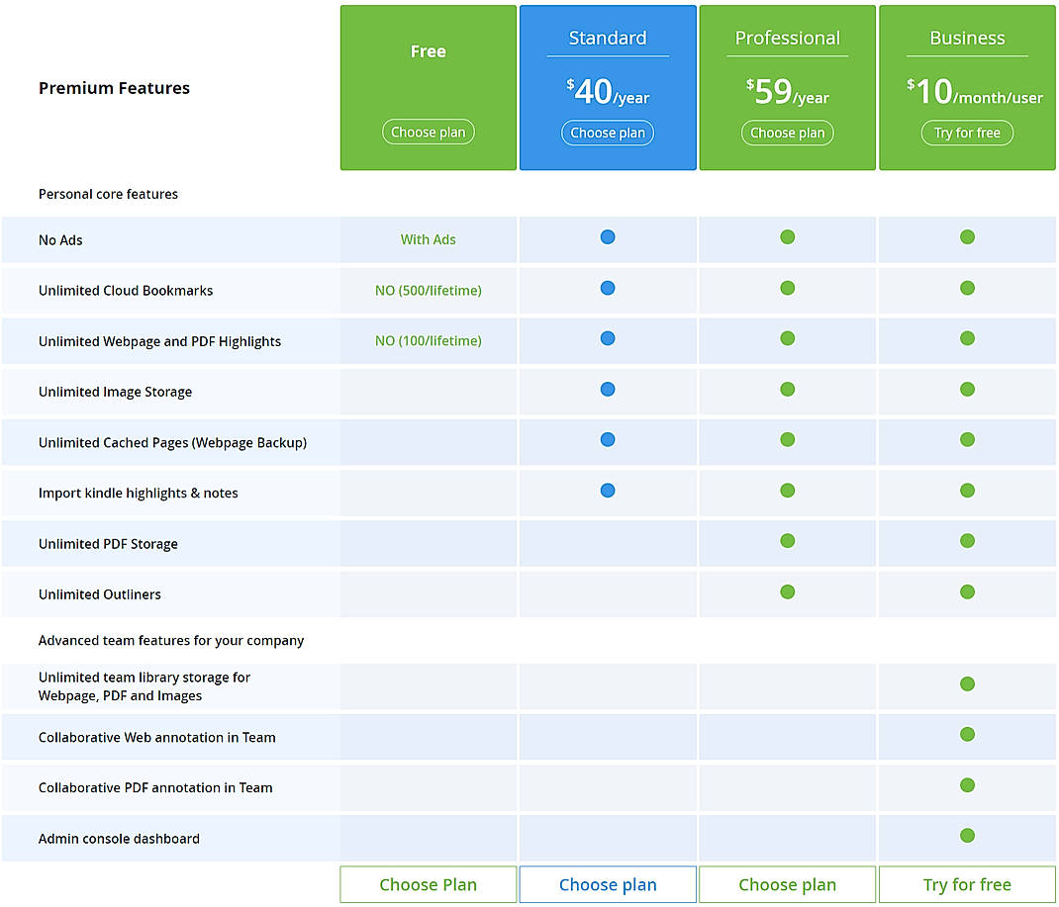Click the 'No Ads' feature label
This screenshot has height=907, width=1059.
(x=60, y=240)
